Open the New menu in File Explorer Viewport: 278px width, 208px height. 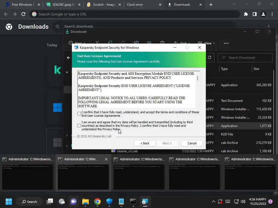click(x=77, y=43)
